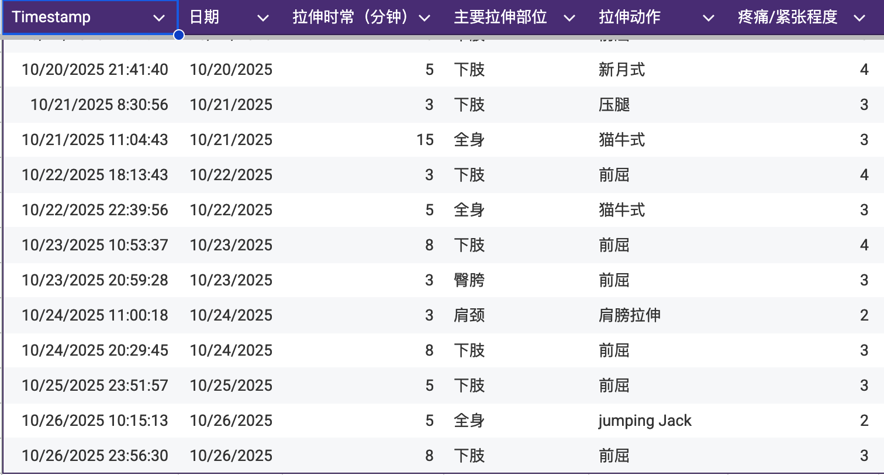
Task: Open the 日期 column filter dropdown
Action: pos(263,18)
